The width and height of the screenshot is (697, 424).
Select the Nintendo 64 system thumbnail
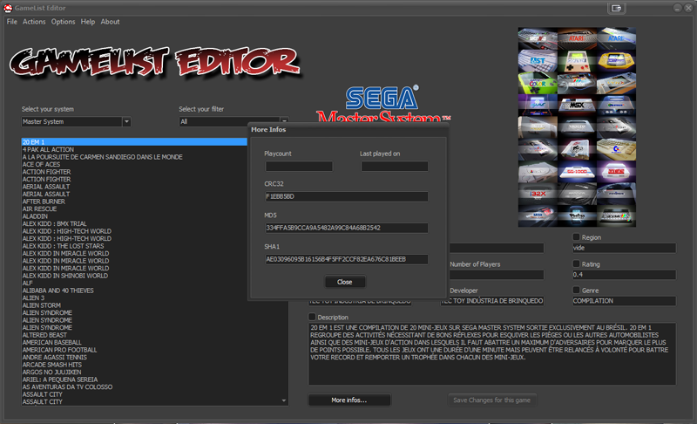point(616,106)
